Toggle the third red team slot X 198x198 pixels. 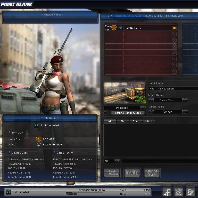point(174,40)
